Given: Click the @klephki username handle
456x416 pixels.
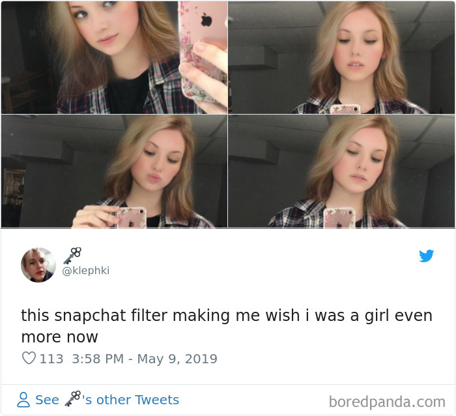Looking at the screenshot, I should (85, 270).
